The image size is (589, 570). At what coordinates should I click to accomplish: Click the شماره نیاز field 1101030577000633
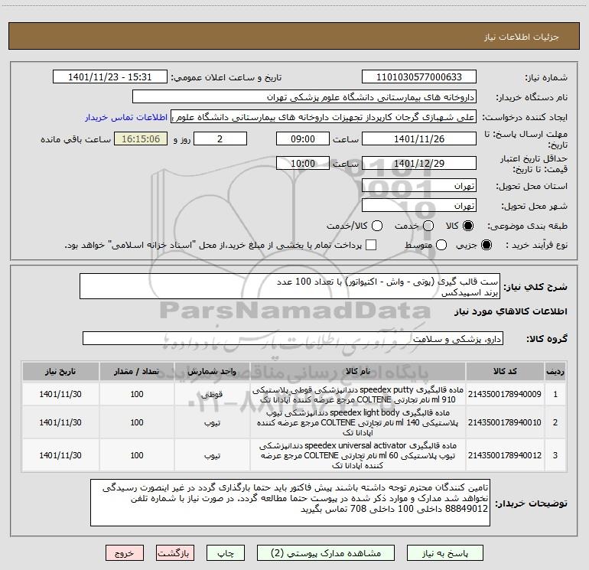(x=419, y=77)
